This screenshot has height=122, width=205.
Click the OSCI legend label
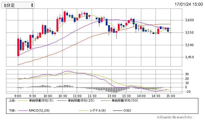[127, 110]
